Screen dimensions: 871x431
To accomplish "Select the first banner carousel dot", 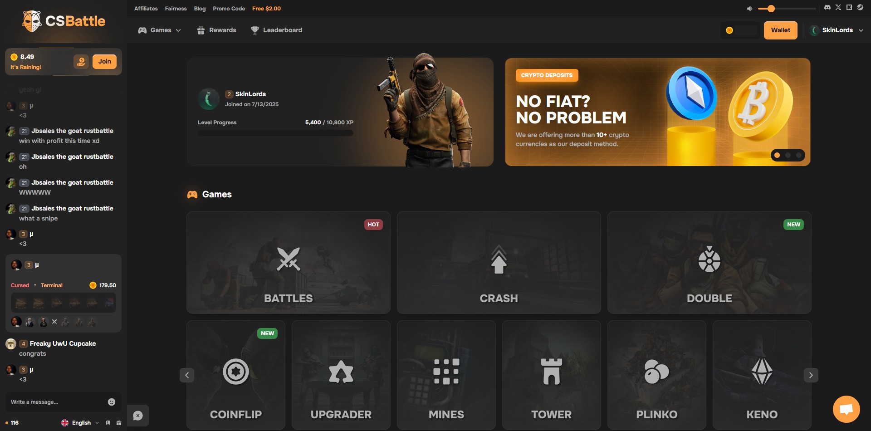I will point(777,155).
